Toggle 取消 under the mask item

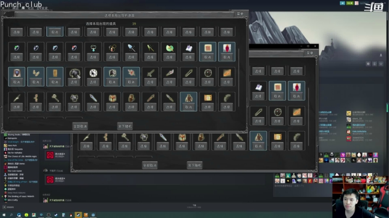point(17,82)
